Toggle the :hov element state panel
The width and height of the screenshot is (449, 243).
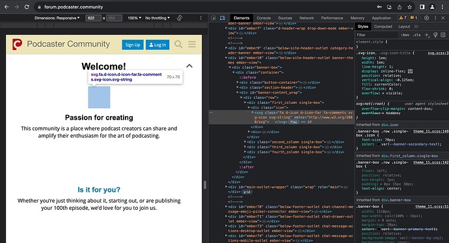pos(405,35)
